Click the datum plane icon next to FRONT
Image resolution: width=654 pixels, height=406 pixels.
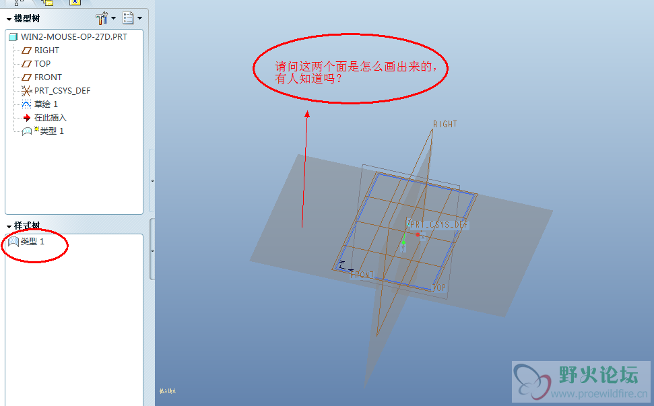[x=26, y=77]
